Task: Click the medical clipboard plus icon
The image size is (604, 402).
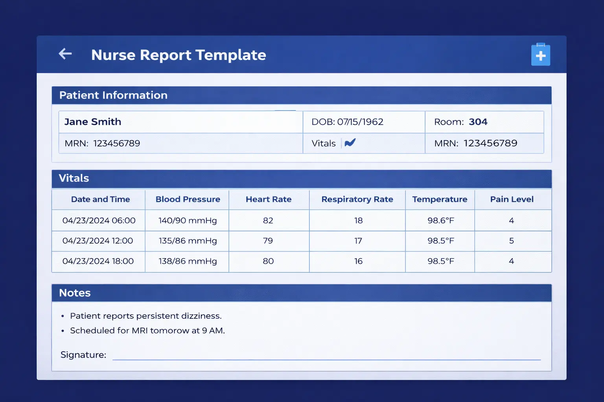Action: pyautogui.click(x=540, y=55)
